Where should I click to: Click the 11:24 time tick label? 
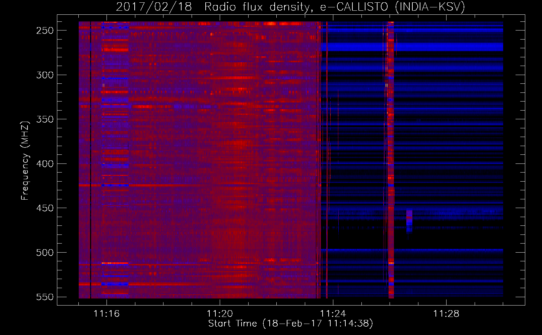point(333,314)
